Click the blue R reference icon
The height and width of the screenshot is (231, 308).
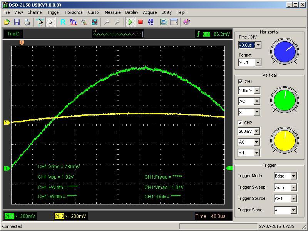[x=63, y=22]
